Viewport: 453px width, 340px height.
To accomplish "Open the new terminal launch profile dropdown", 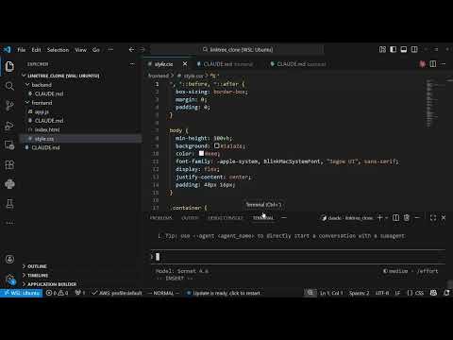I will pyautogui.click(x=387, y=217).
